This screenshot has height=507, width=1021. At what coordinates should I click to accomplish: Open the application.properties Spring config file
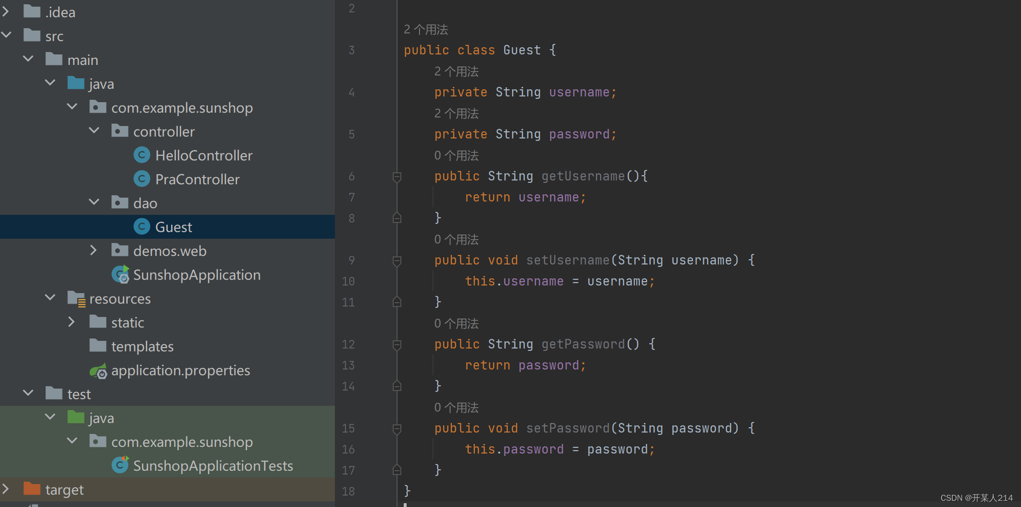tap(181, 370)
